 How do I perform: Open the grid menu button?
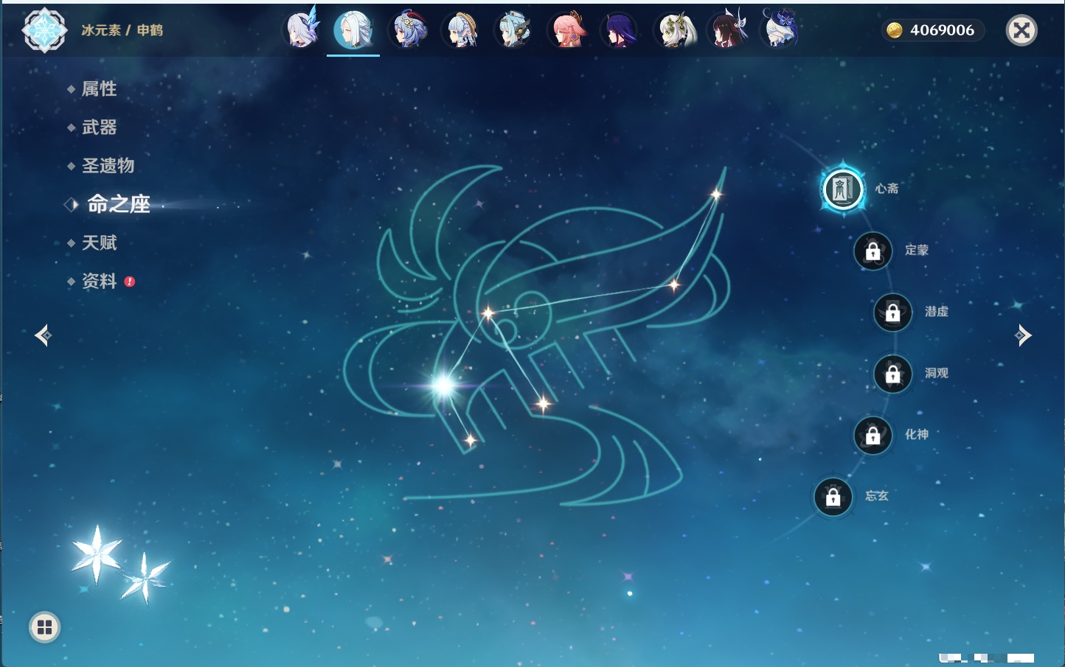(44, 627)
